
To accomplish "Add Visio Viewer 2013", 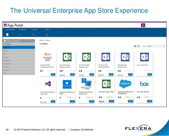I will [150, 75].
